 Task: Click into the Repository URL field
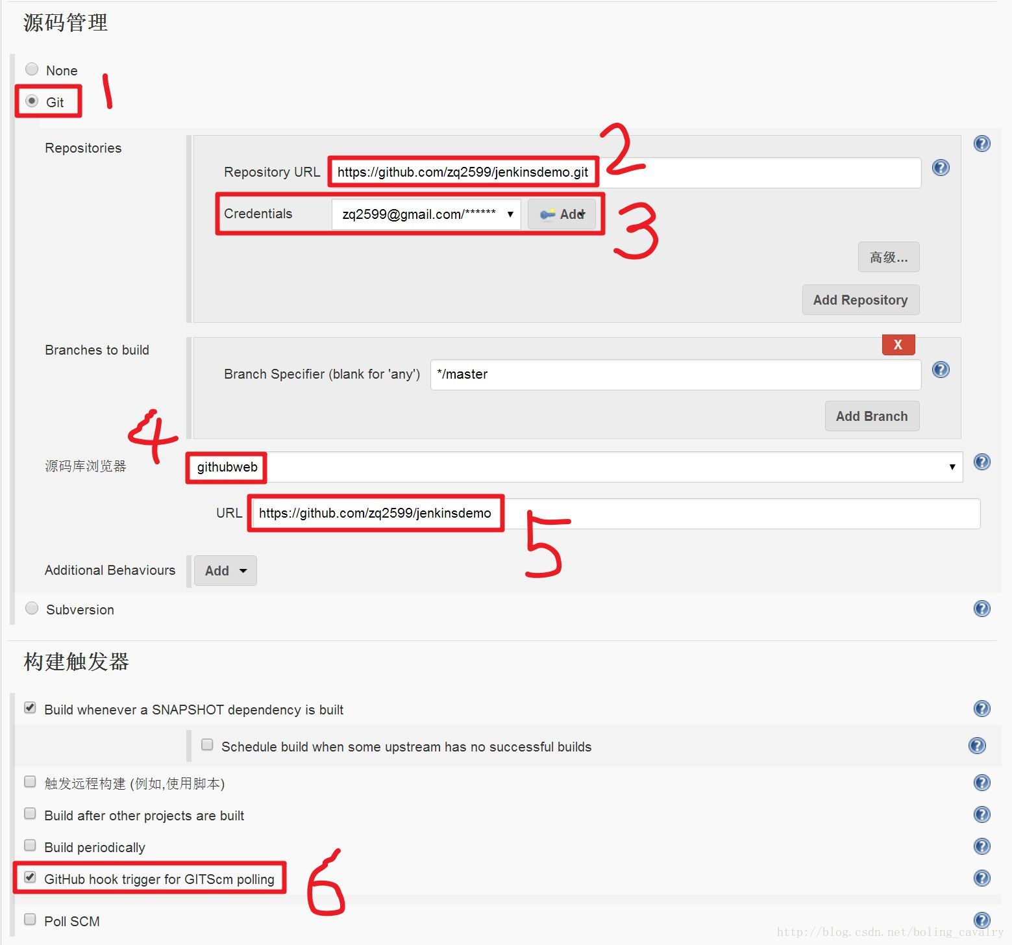click(x=626, y=173)
